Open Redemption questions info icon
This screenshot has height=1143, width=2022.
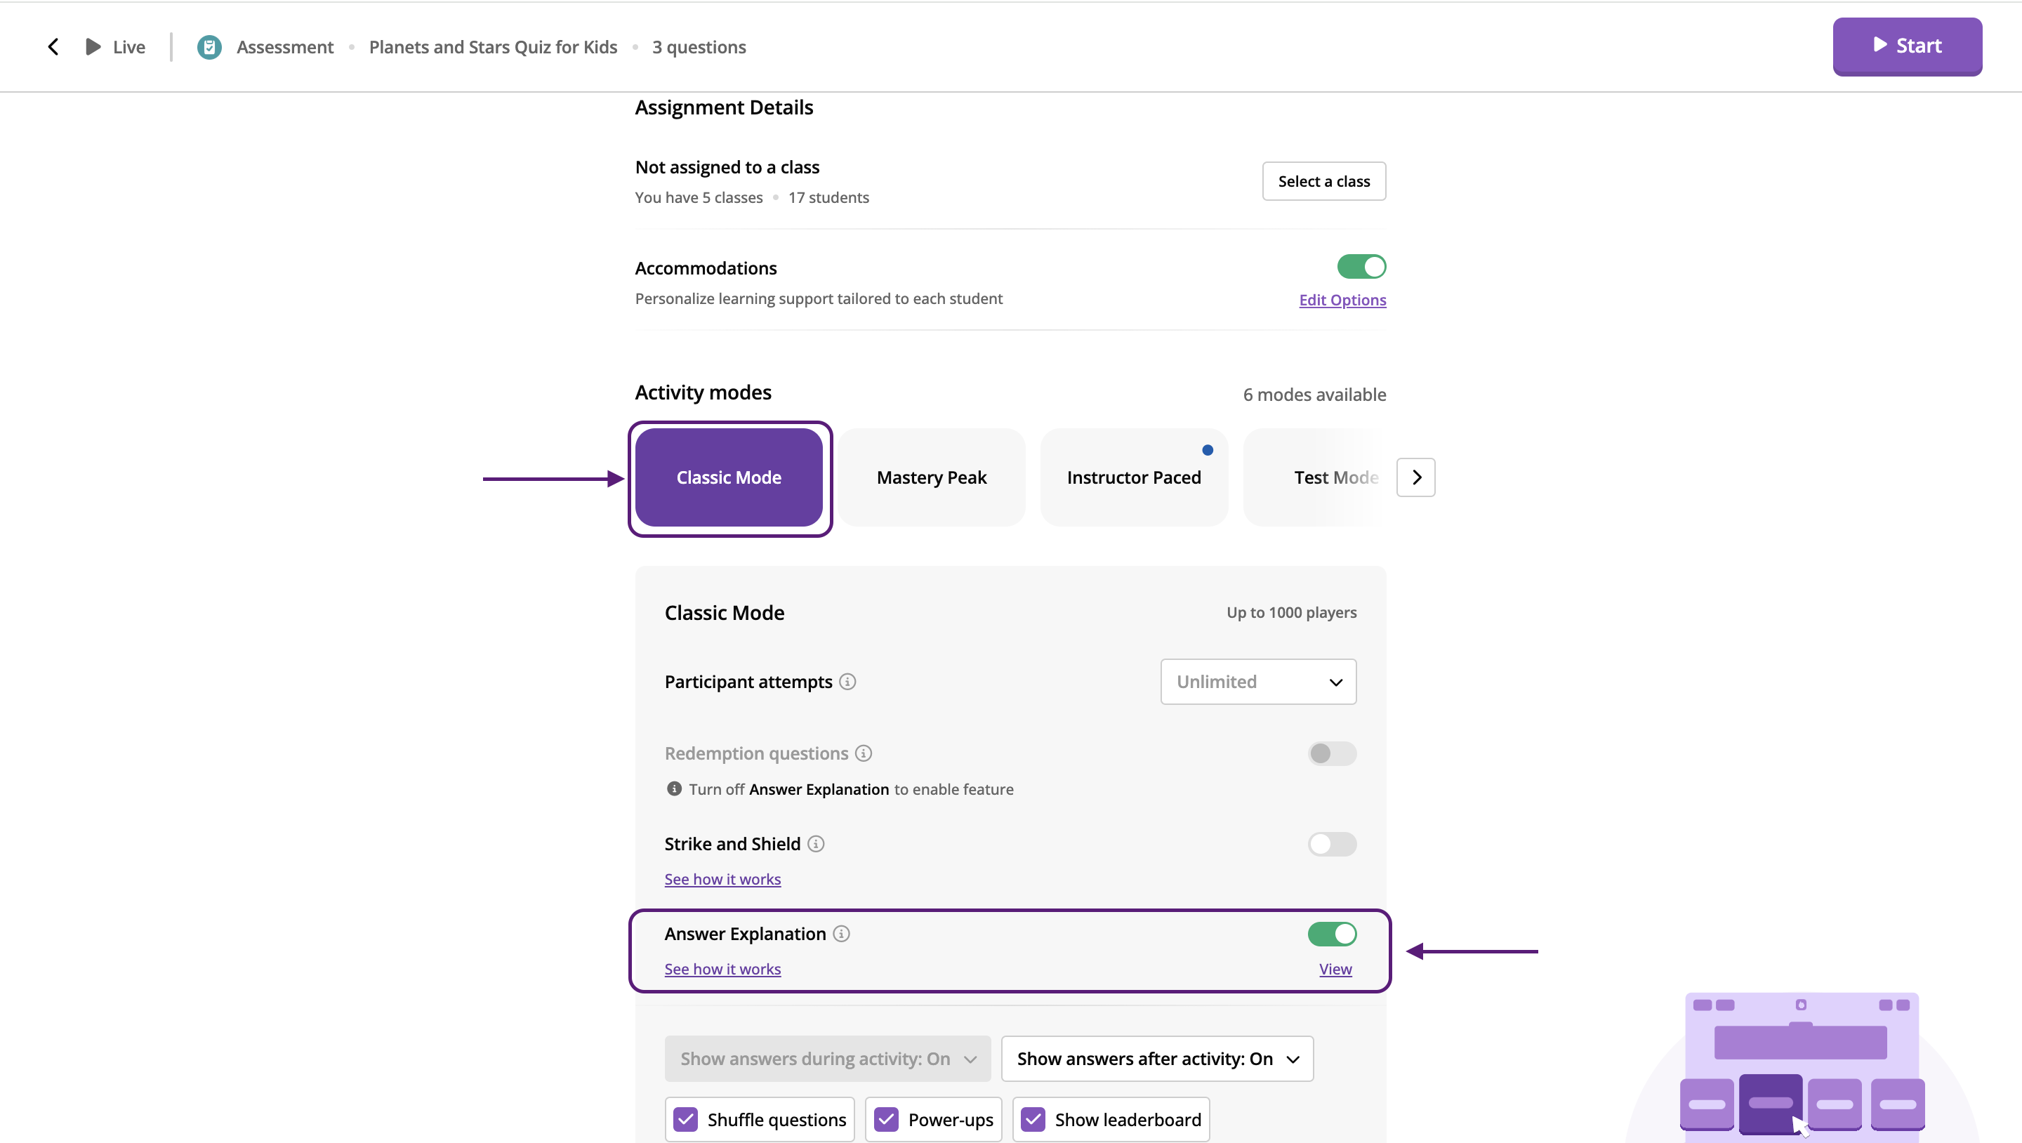point(864,753)
